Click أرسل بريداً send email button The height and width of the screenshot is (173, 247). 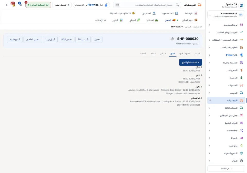50,40
